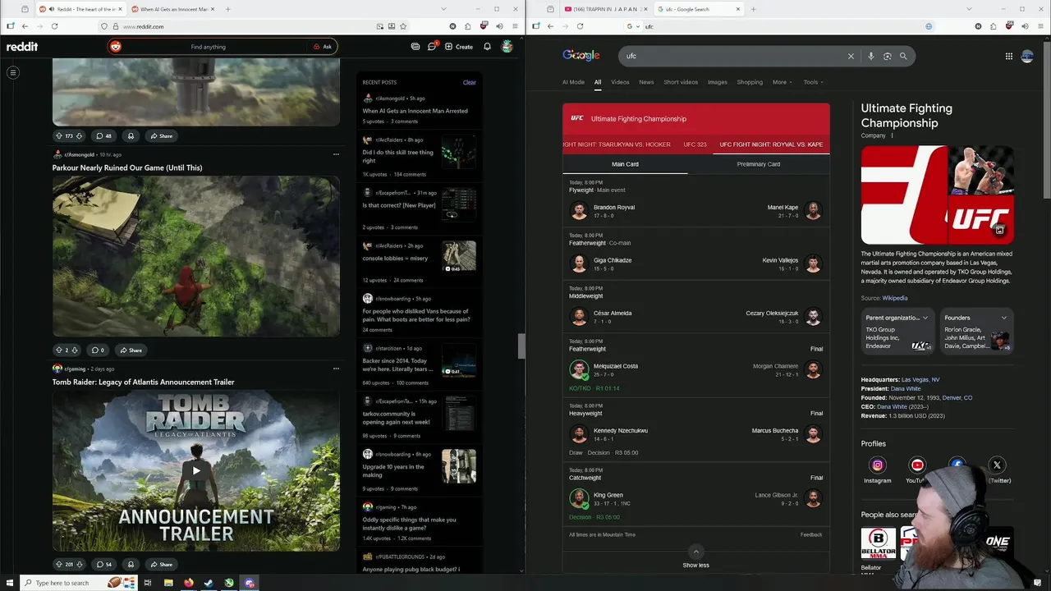Switch to TRAPPIN IN JAPAN YouTube tab

coord(606,9)
